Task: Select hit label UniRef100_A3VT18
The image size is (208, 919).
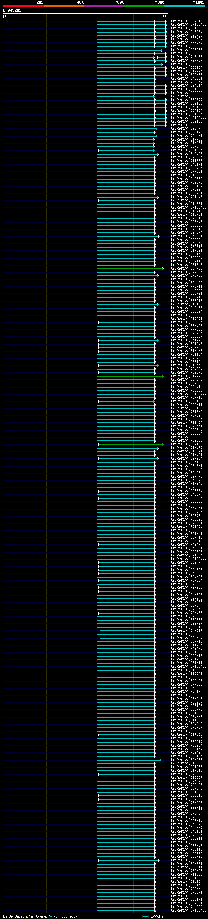Action: pos(187,850)
